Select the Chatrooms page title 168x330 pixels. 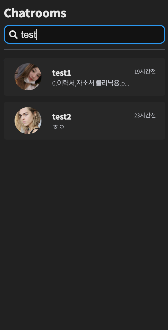[35, 12]
